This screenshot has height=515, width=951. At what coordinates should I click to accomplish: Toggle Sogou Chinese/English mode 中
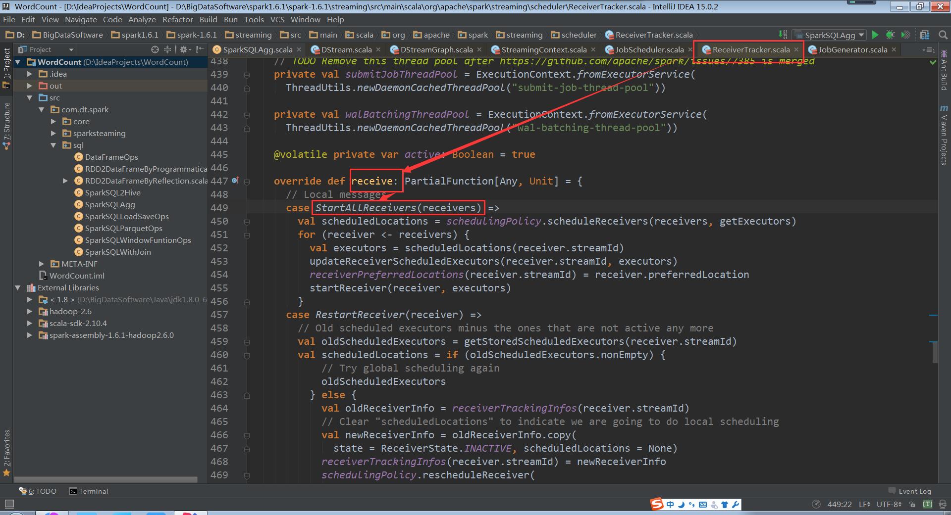coord(670,505)
